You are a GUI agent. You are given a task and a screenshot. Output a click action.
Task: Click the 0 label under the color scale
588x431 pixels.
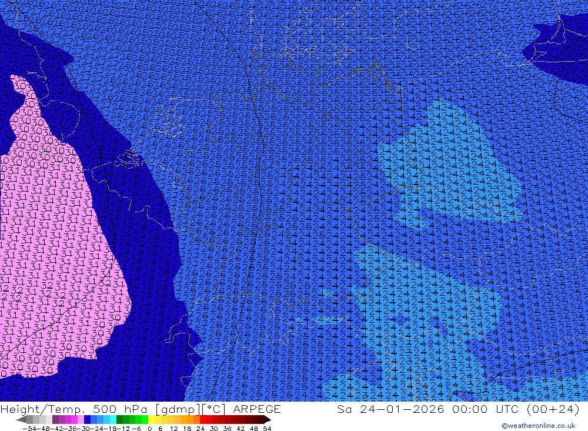click(x=149, y=429)
